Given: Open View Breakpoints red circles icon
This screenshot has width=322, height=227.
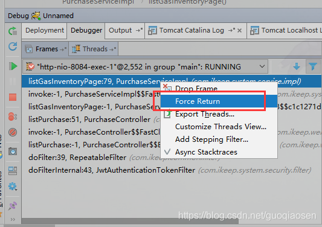Looking at the screenshot, I should (13, 117).
